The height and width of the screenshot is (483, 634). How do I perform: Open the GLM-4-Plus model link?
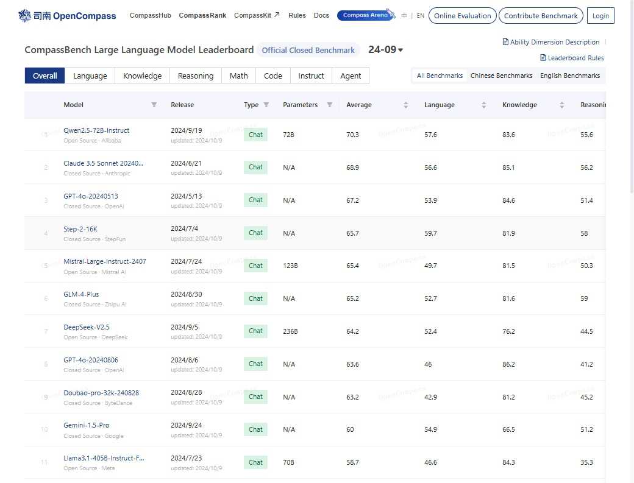81,294
